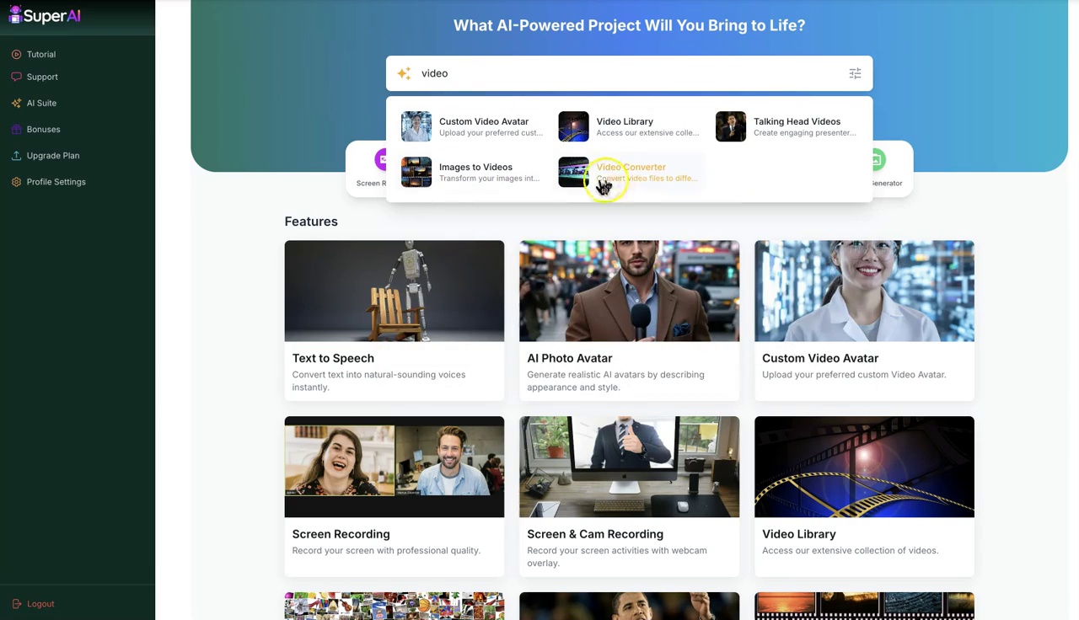Open the Screen Recording feature card

tap(395, 496)
